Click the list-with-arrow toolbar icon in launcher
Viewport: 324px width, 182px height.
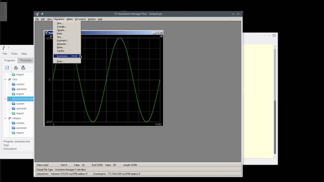[7, 68]
